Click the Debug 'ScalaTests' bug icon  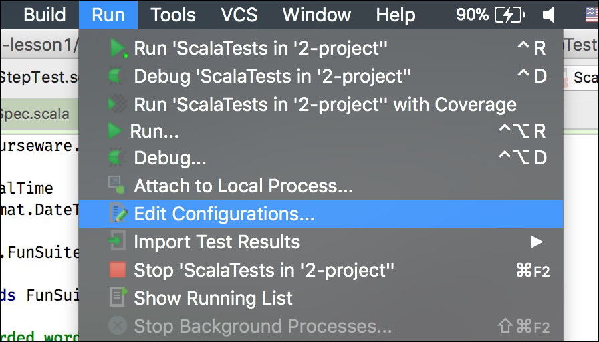(116, 76)
